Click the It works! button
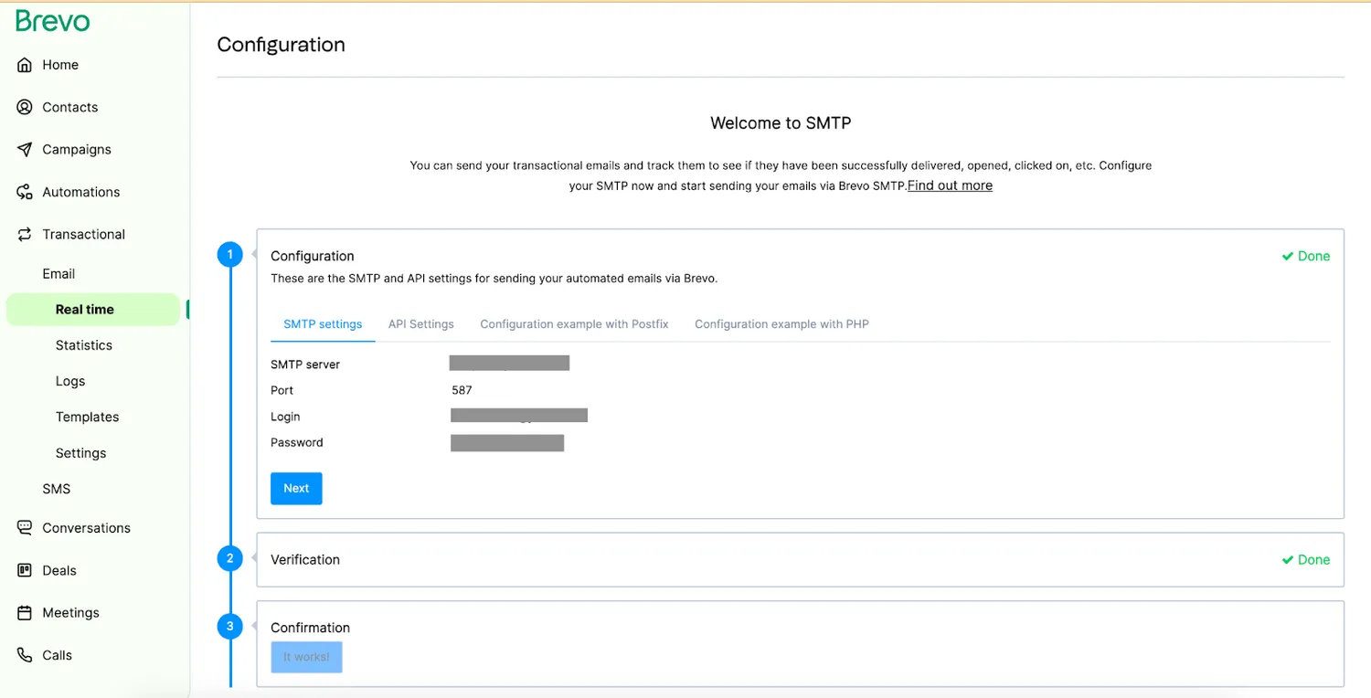The image size is (1371, 698). [306, 657]
